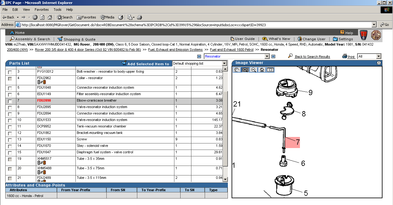Click the supersession icon under FDU2962
This screenshot has height=205, width=393.
point(41,82)
